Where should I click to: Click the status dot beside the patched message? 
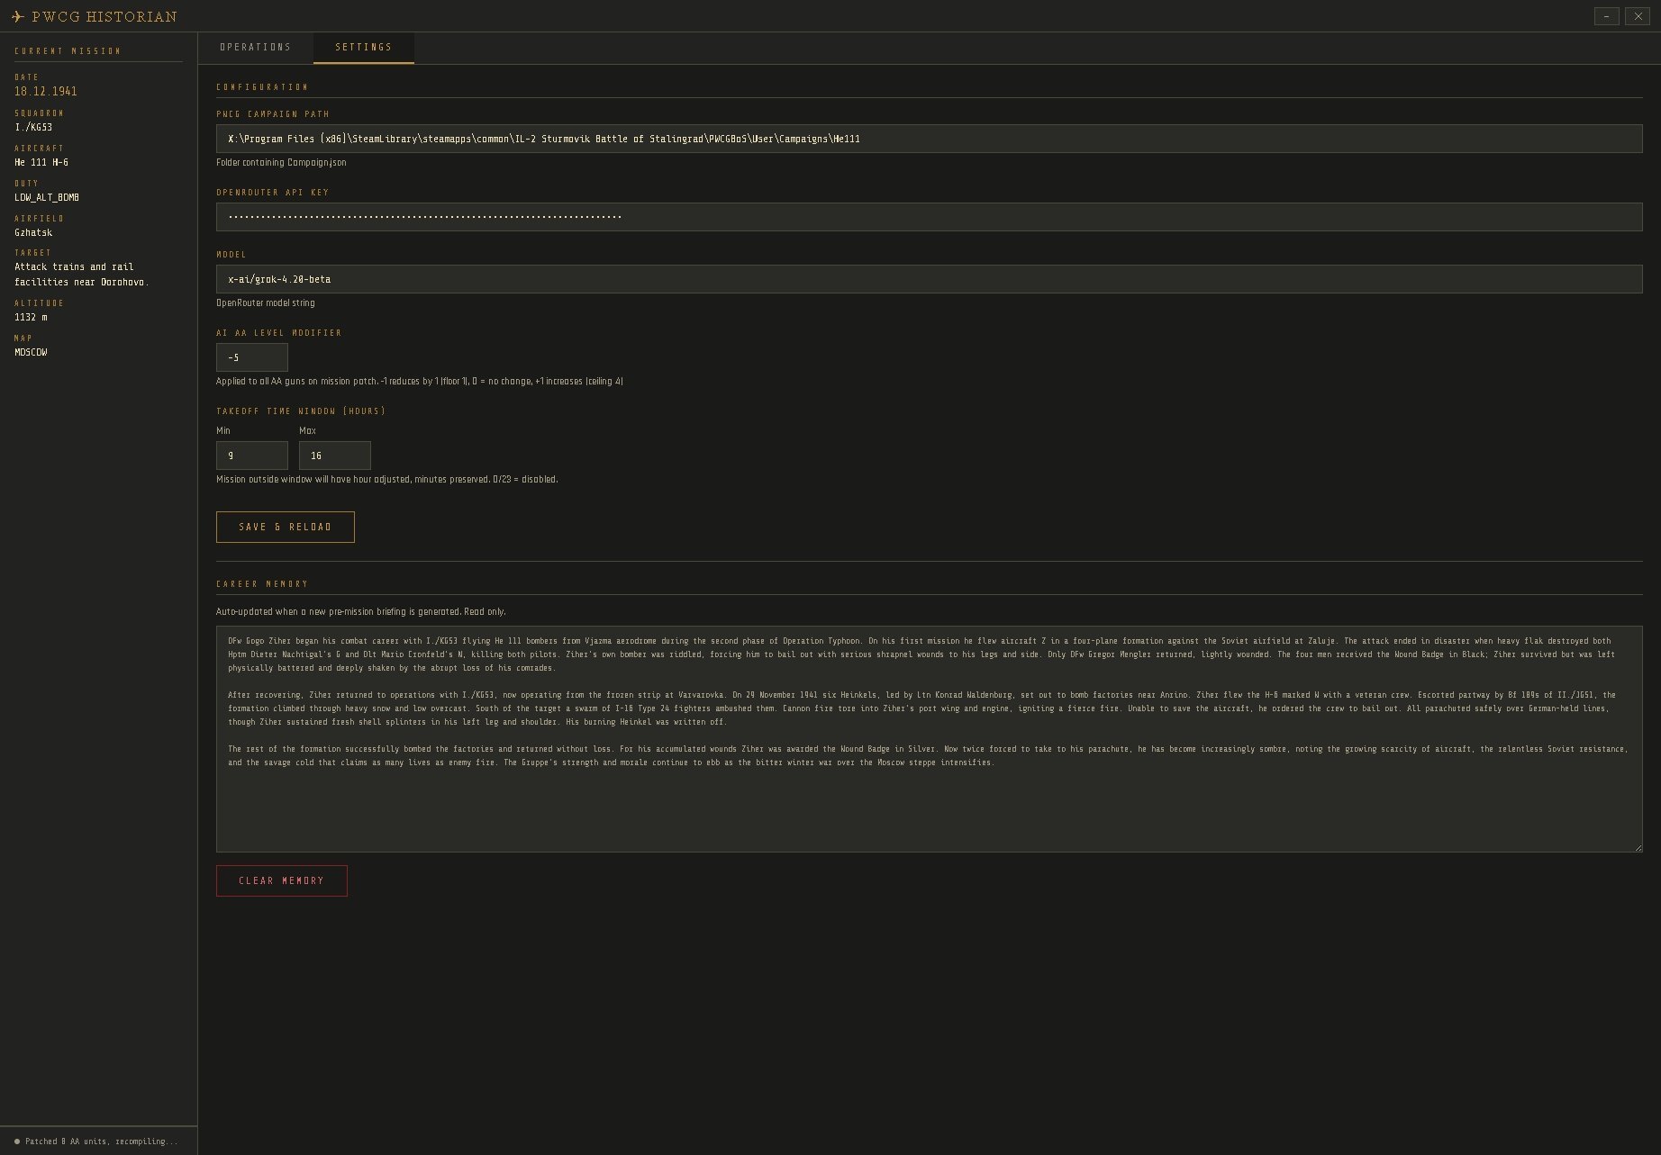click(x=17, y=1141)
